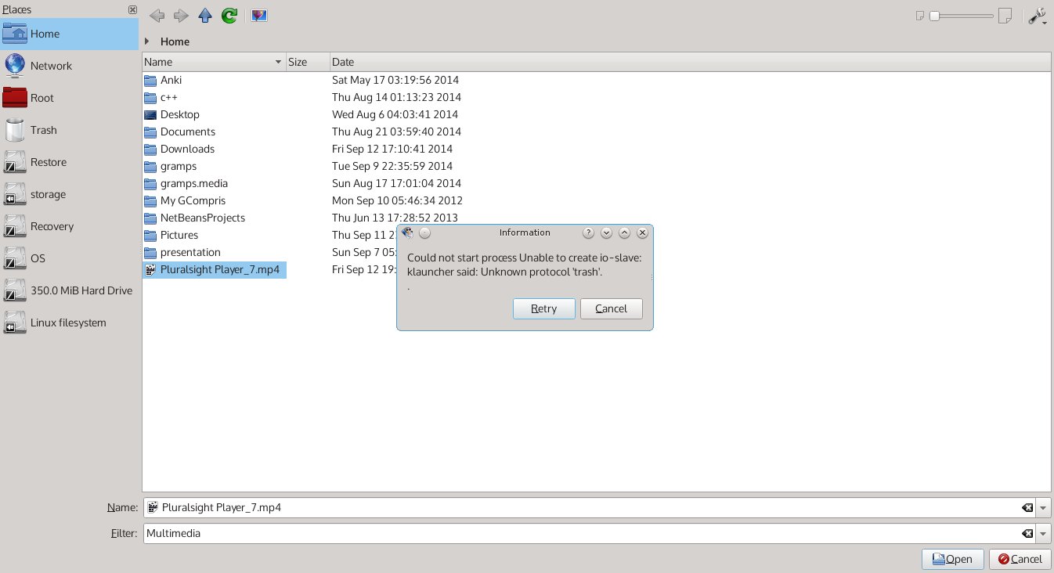Image resolution: width=1054 pixels, height=573 pixels.
Task: Select Pluralsight Player_7.mp4 file
Action: pos(215,269)
